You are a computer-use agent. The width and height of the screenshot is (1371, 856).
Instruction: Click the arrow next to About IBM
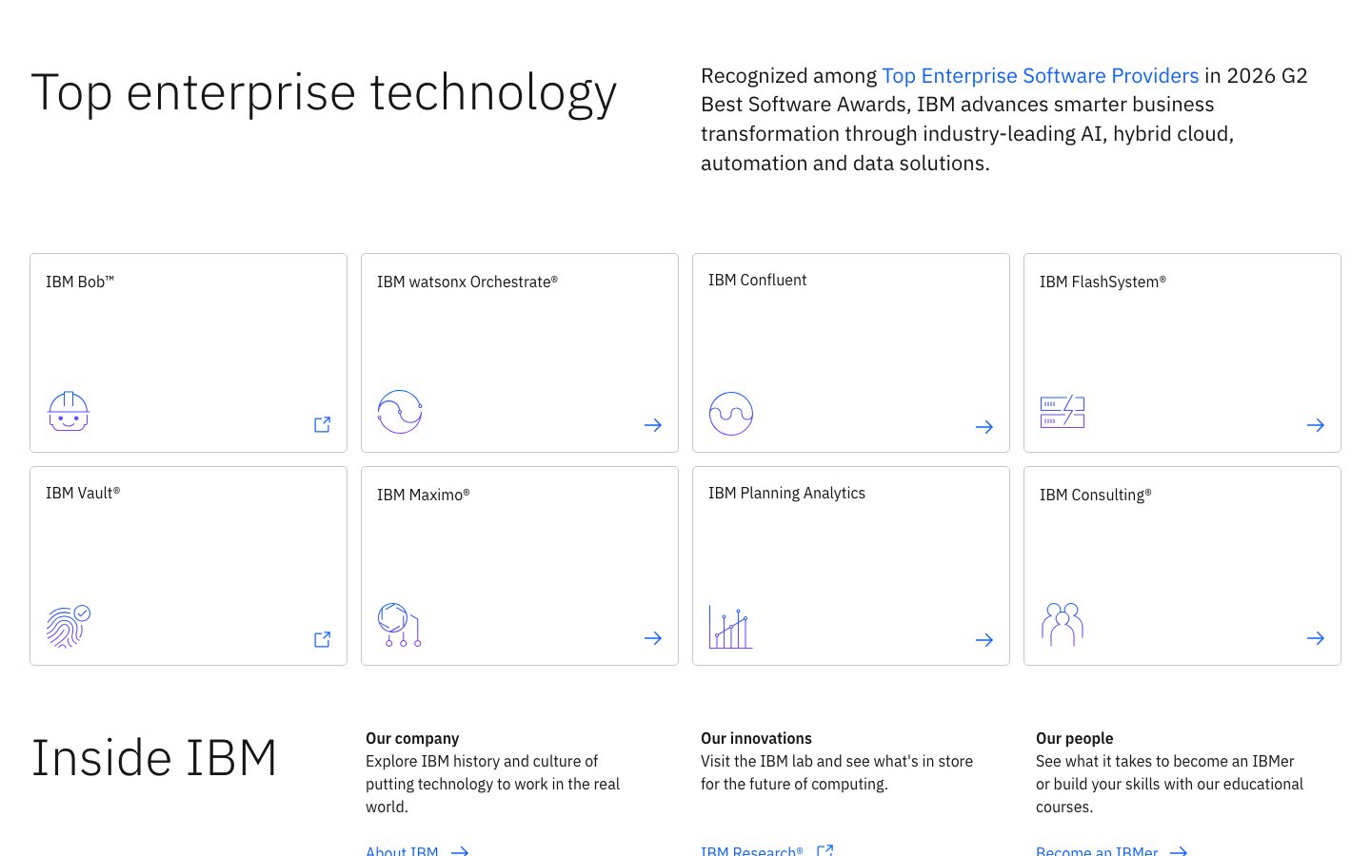point(460,850)
